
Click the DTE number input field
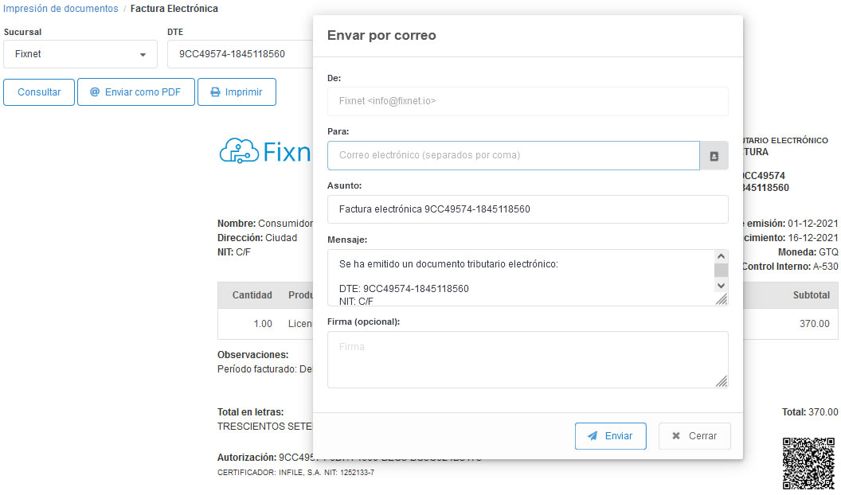click(239, 55)
